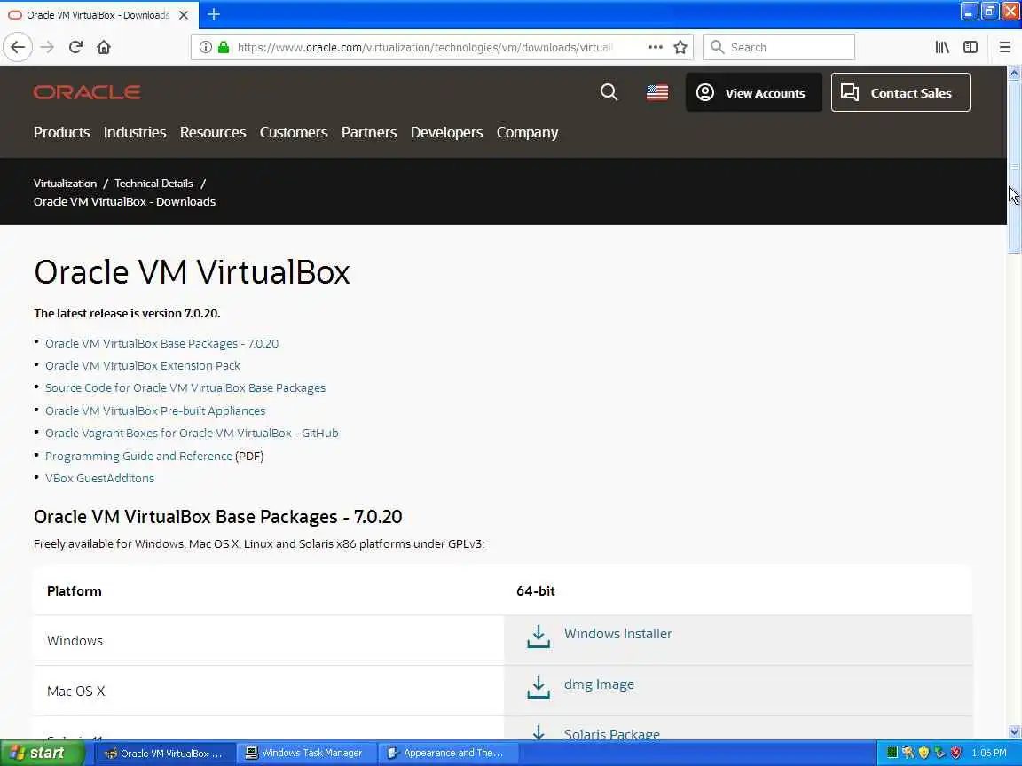The image size is (1022, 766).
Task: Click the 64-bit column header
Action: click(536, 590)
